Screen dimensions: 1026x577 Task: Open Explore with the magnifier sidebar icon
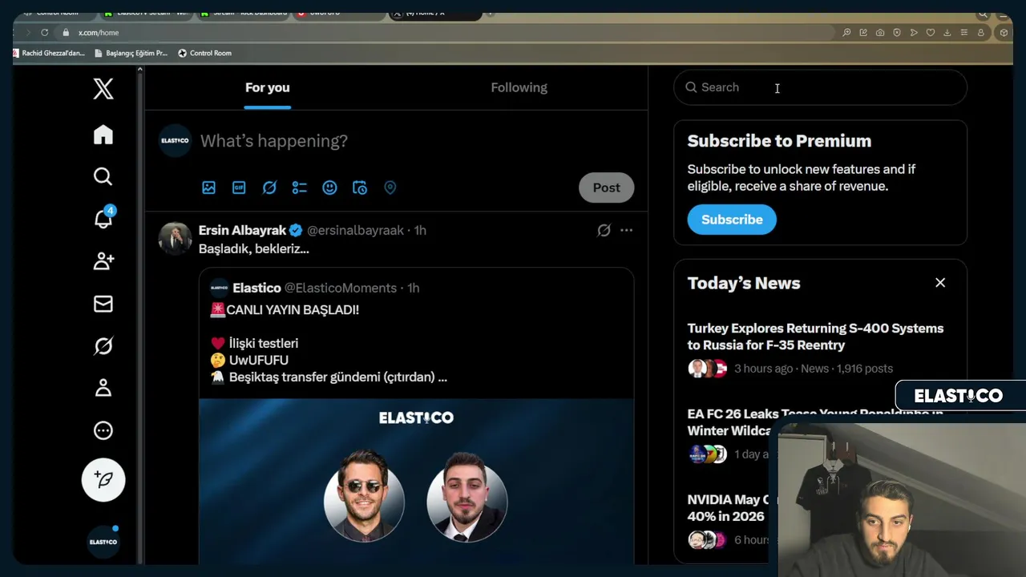103,176
